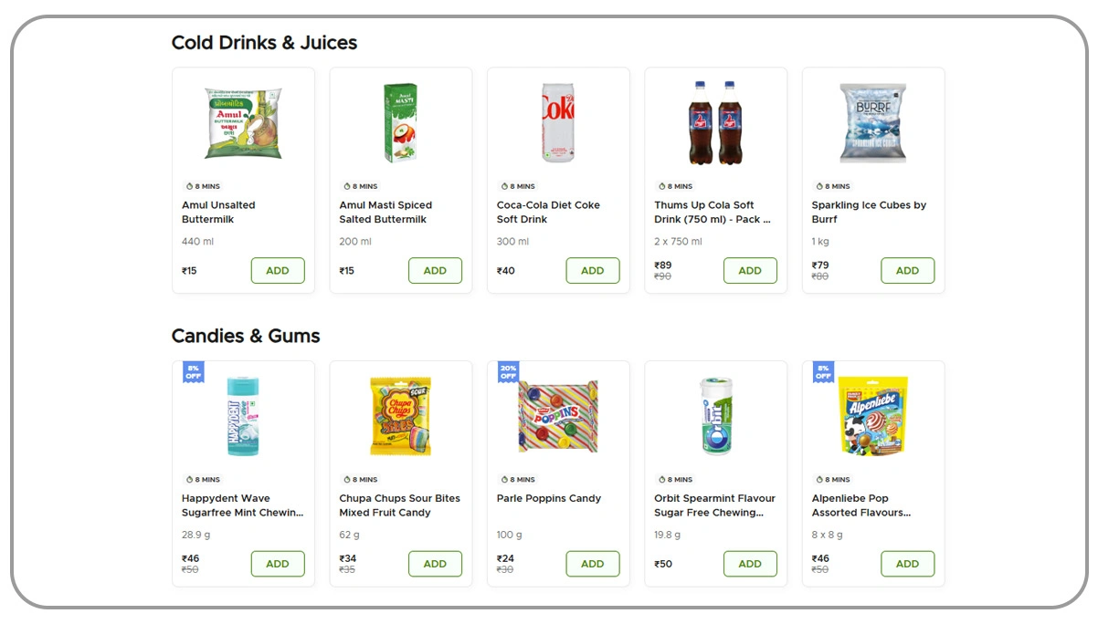Add Alpenliebe Pop to cart

pyautogui.click(x=907, y=564)
